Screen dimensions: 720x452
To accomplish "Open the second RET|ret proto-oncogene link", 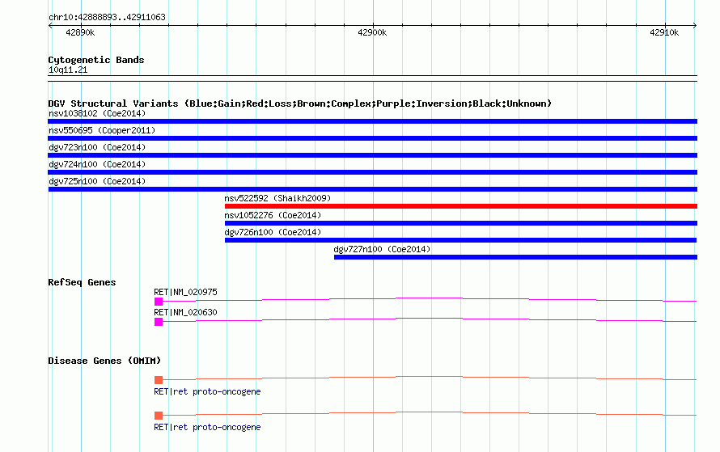I will (207, 427).
